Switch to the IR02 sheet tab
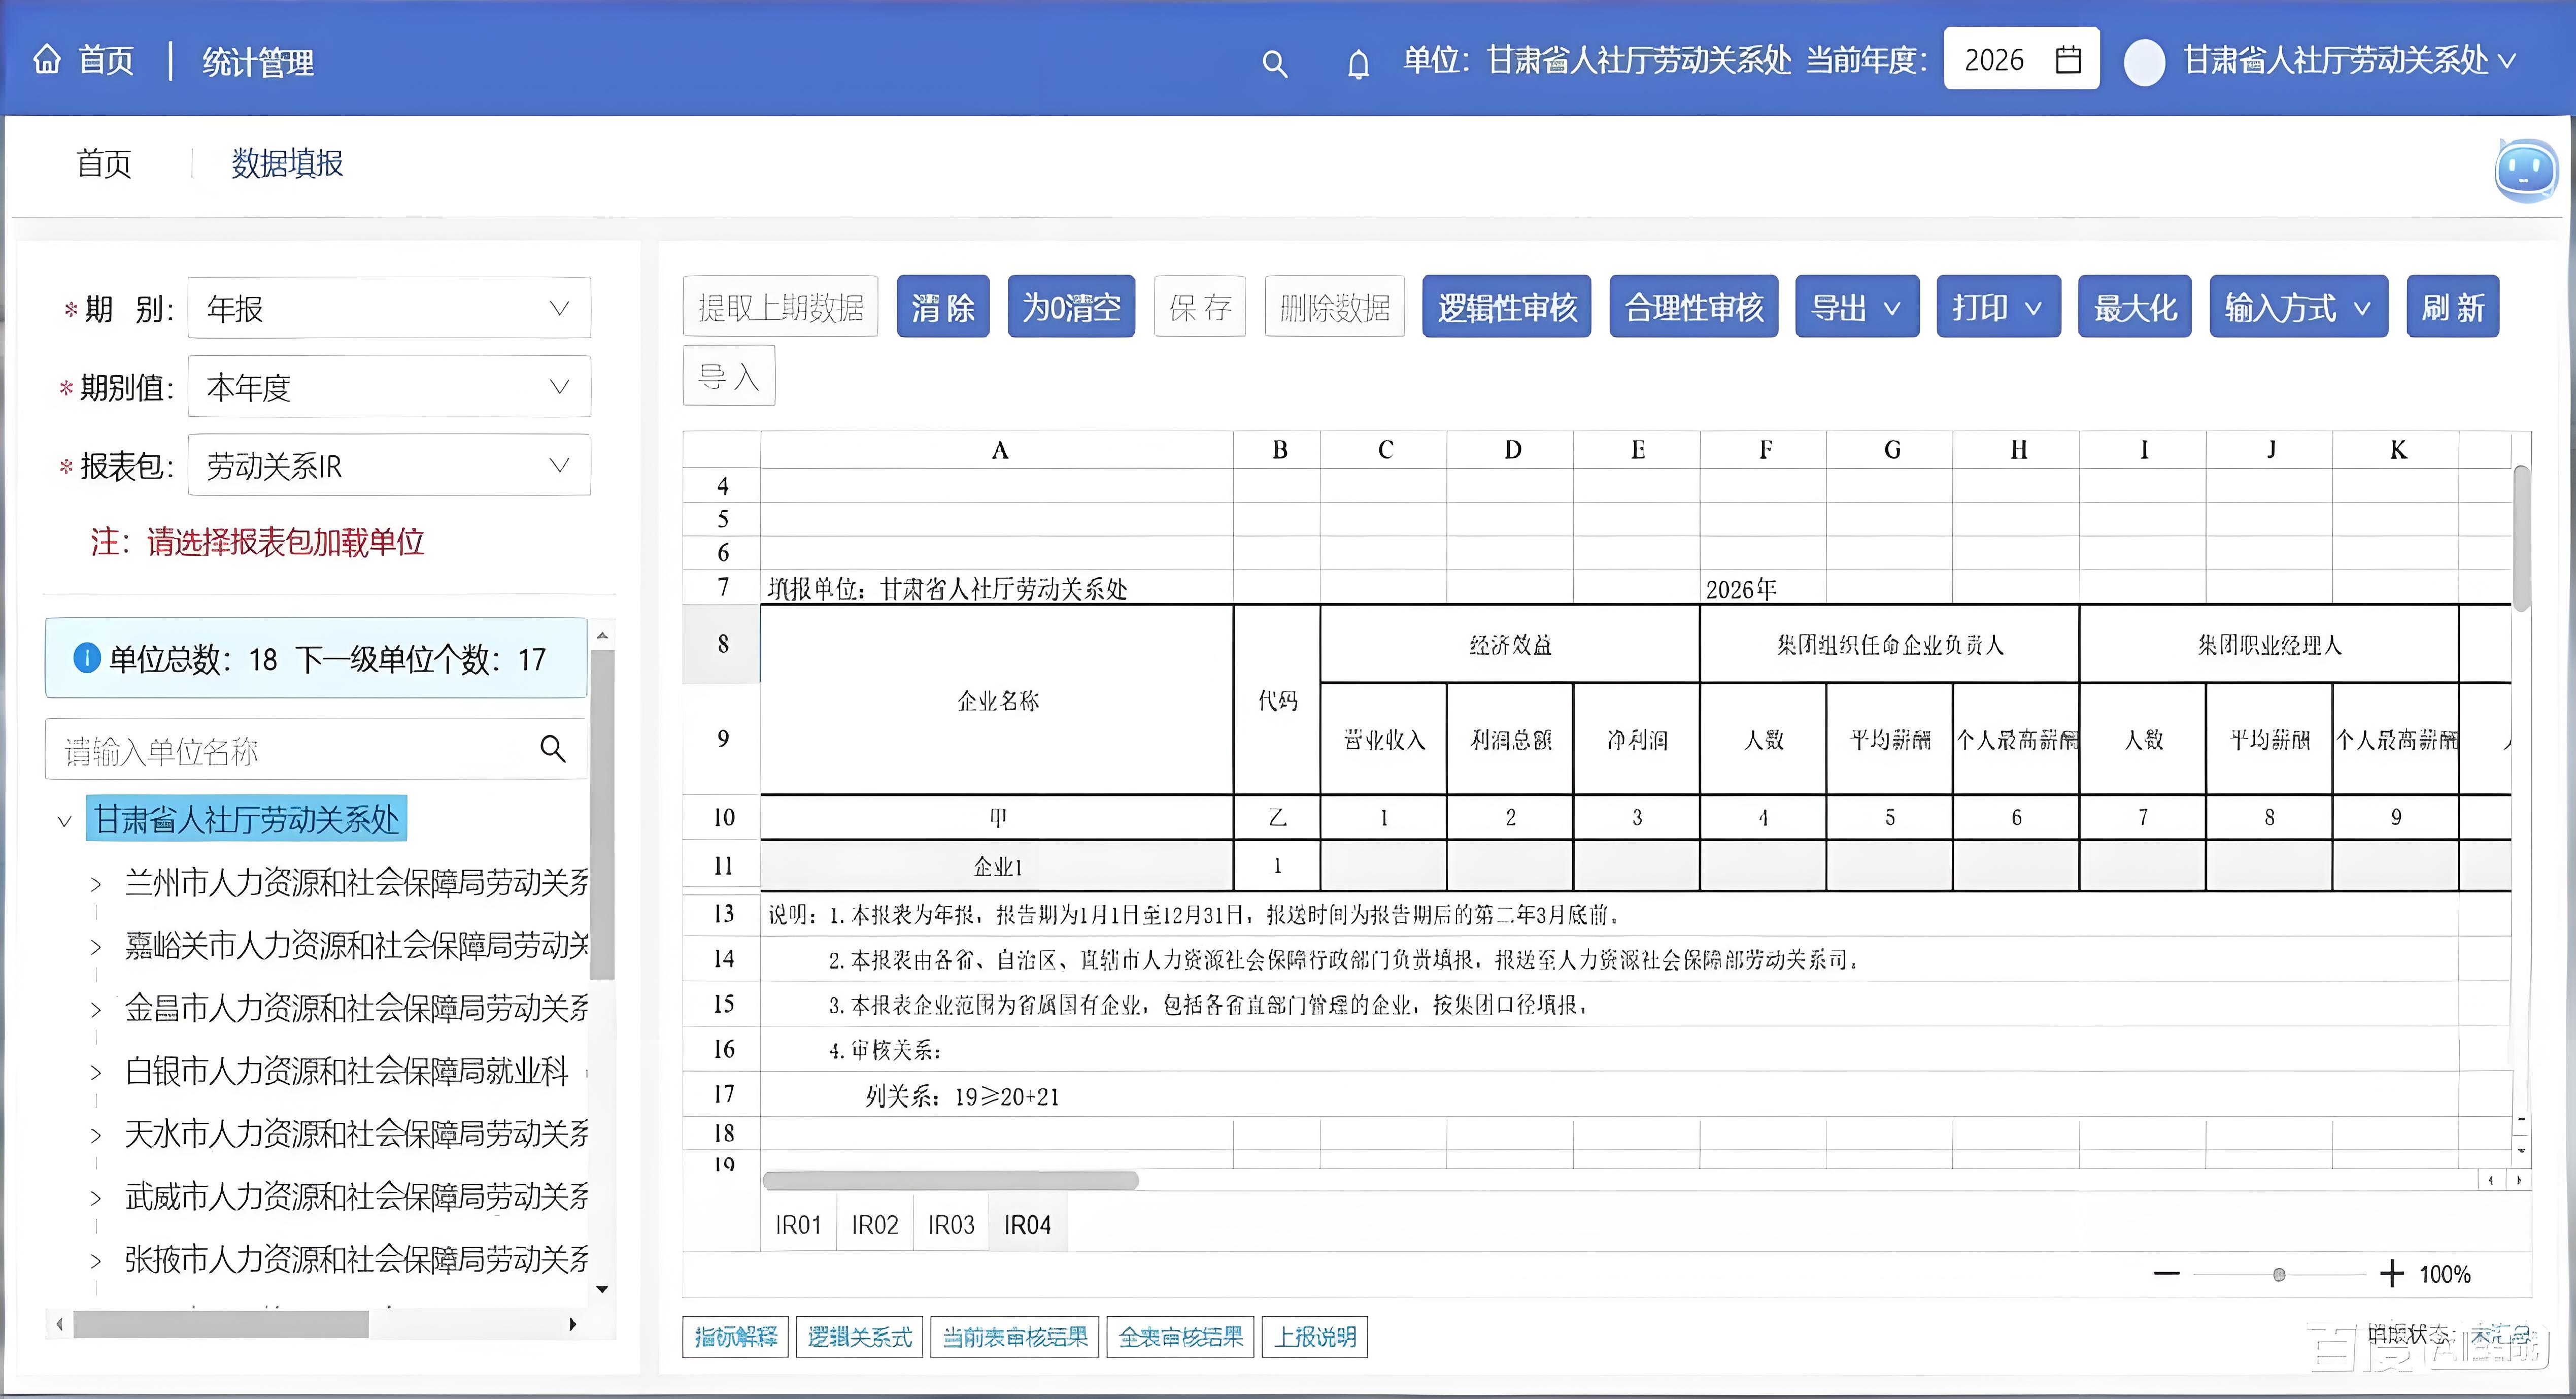 [875, 1224]
